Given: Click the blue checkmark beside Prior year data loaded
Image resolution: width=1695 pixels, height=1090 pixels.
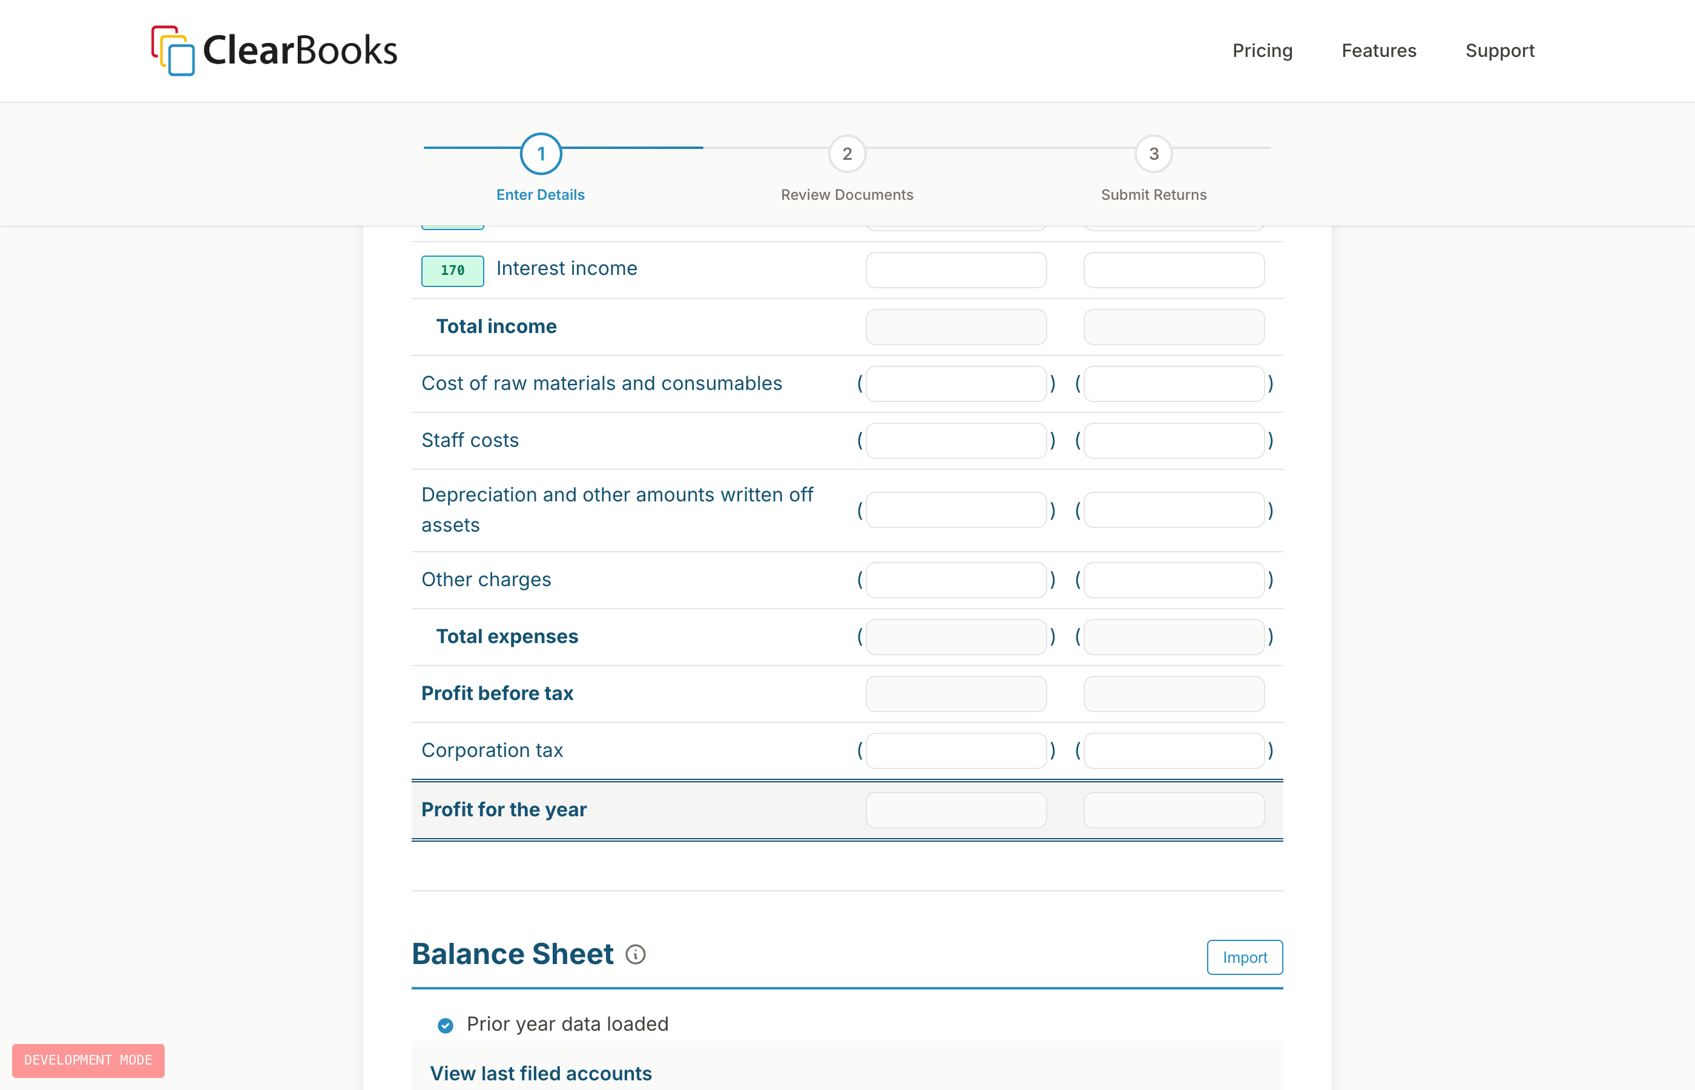Looking at the screenshot, I should 445,1024.
